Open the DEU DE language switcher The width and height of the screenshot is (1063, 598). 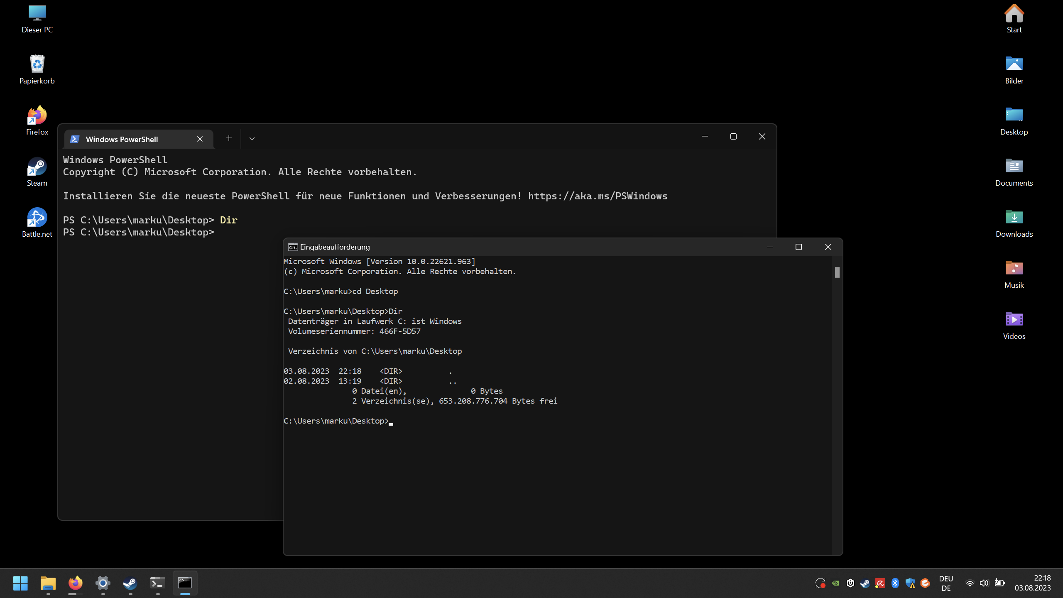point(946,583)
